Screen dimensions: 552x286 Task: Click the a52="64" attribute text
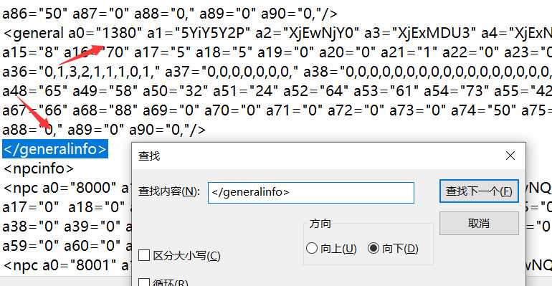pos(315,91)
